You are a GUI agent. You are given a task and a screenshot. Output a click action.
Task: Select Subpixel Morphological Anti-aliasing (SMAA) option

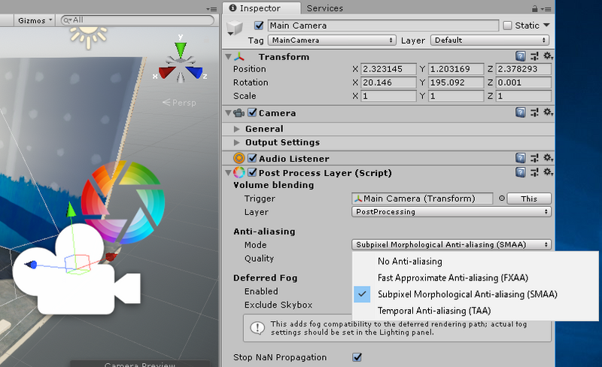(x=475, y=295)
